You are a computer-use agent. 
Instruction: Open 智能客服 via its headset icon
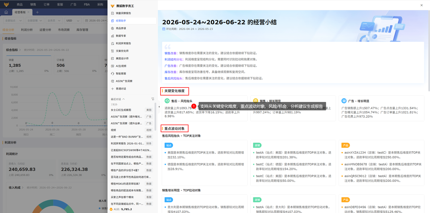point(113,73)
